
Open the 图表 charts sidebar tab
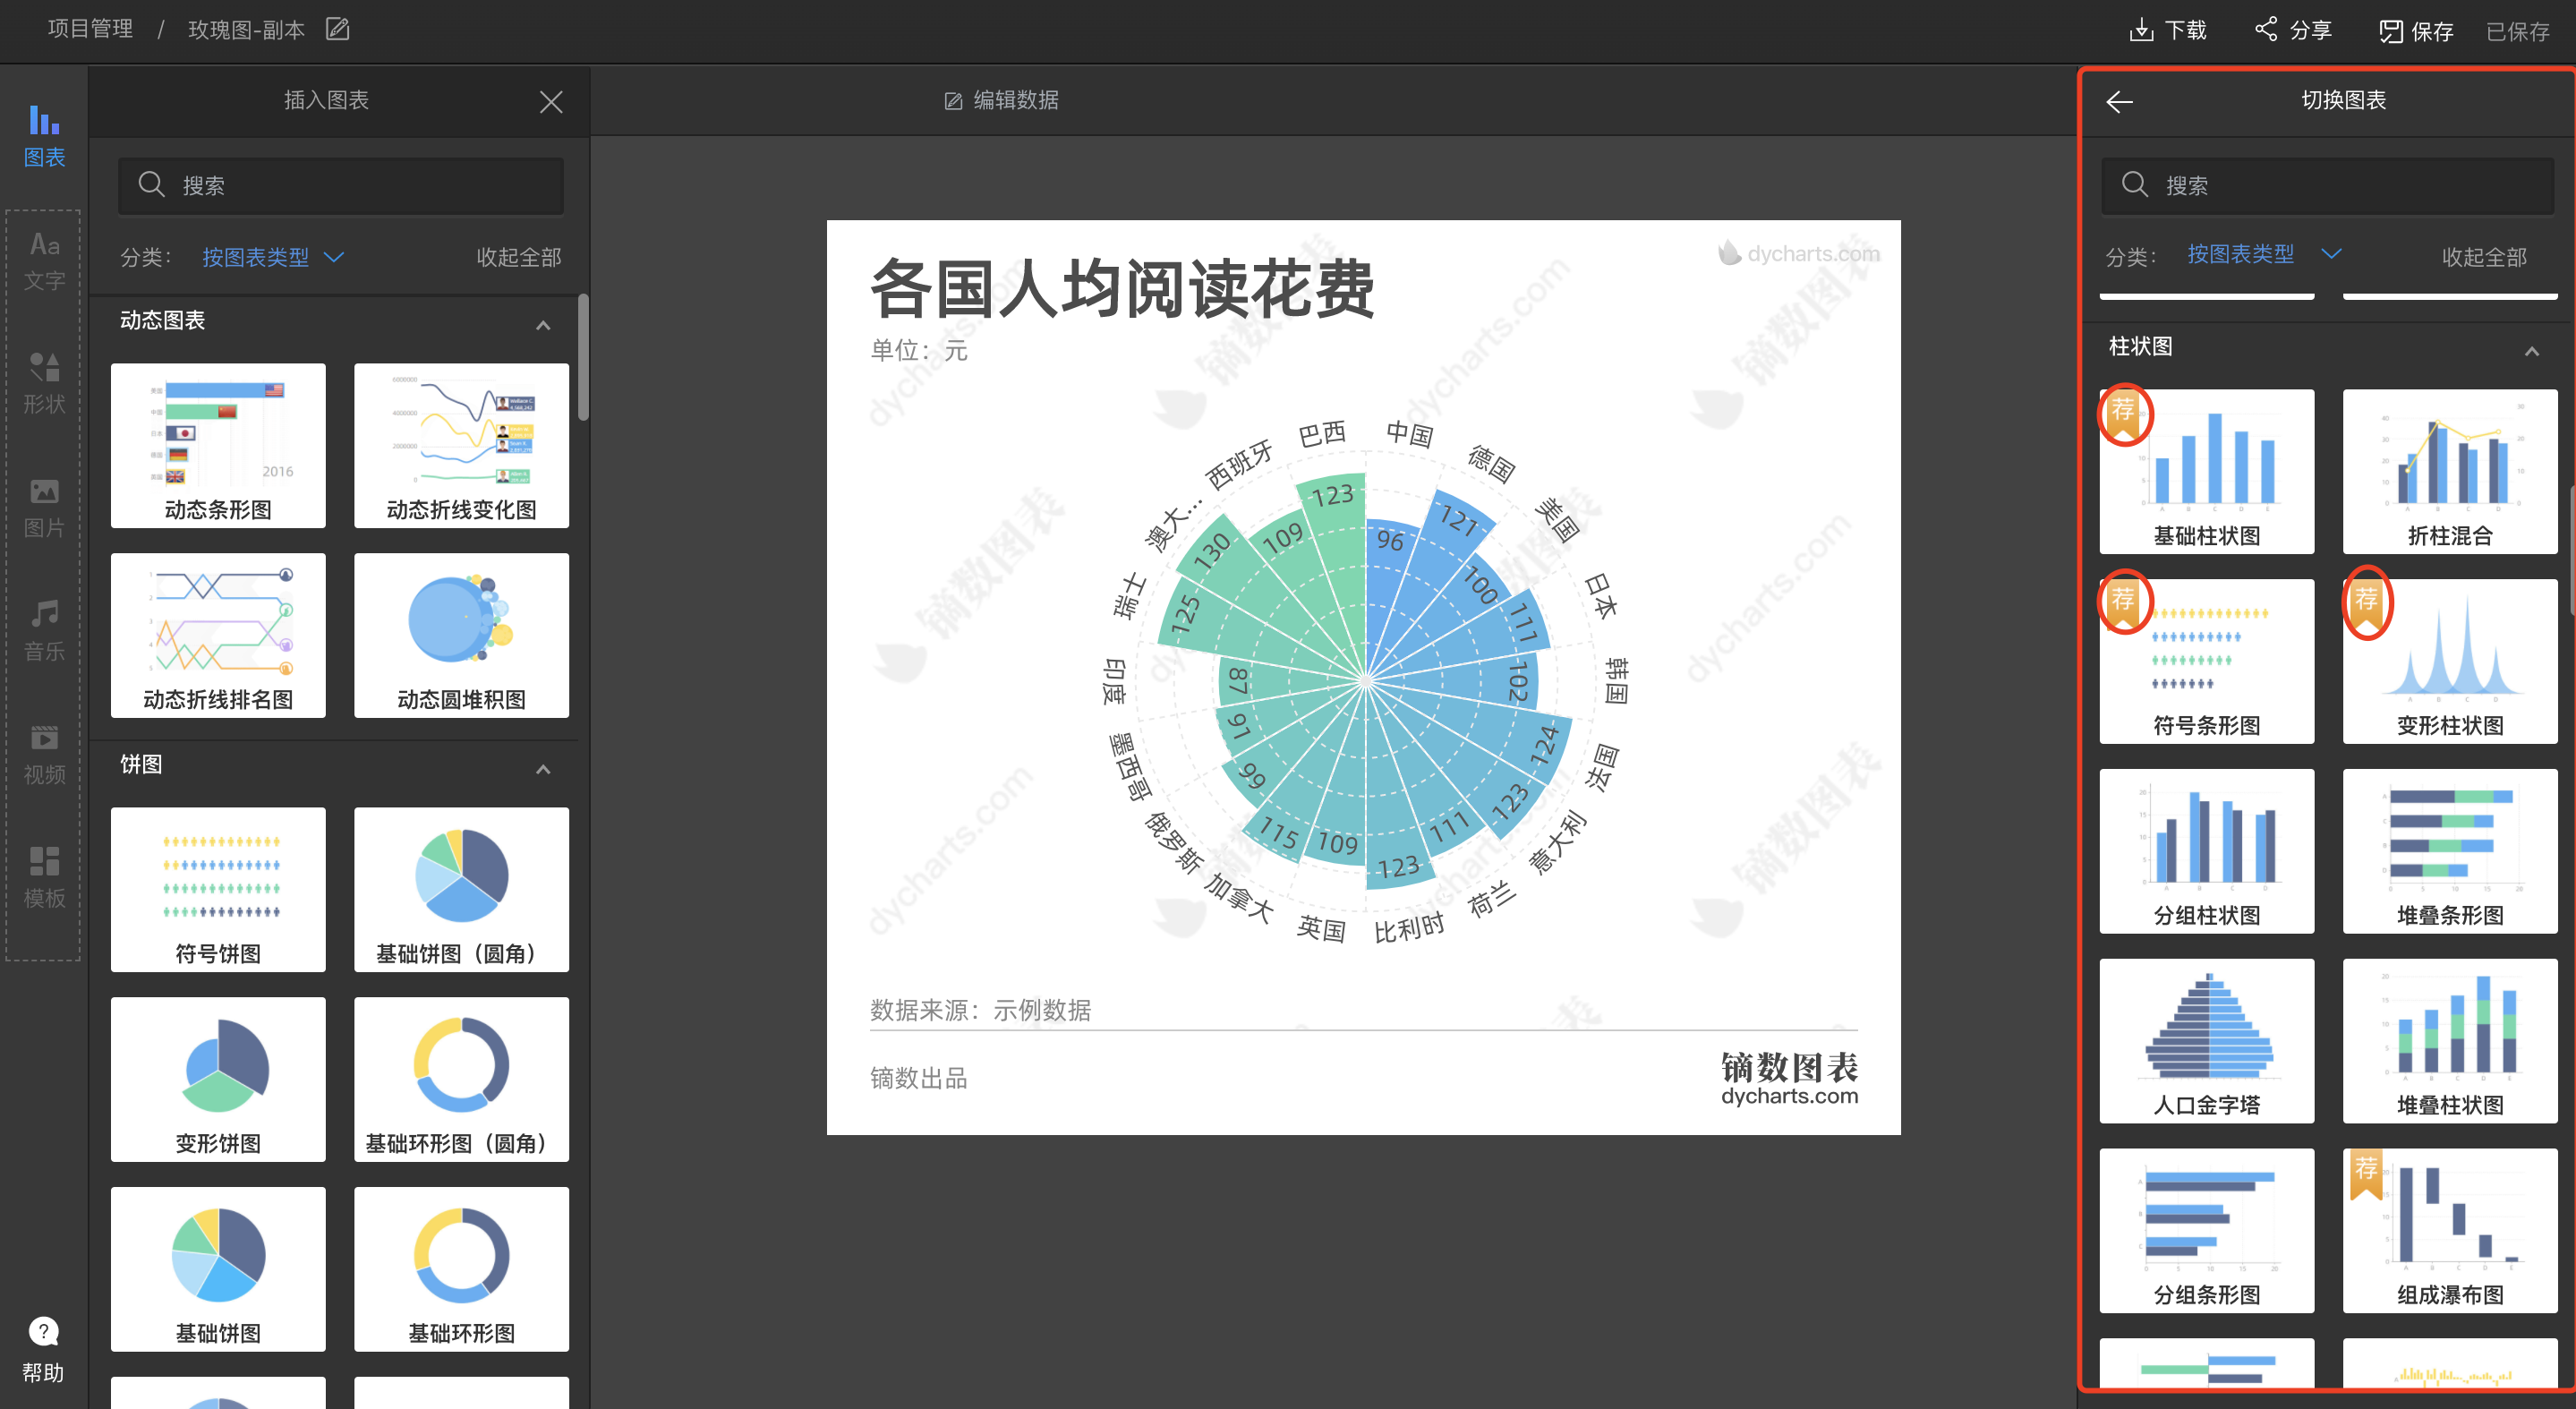coord(44,135)
